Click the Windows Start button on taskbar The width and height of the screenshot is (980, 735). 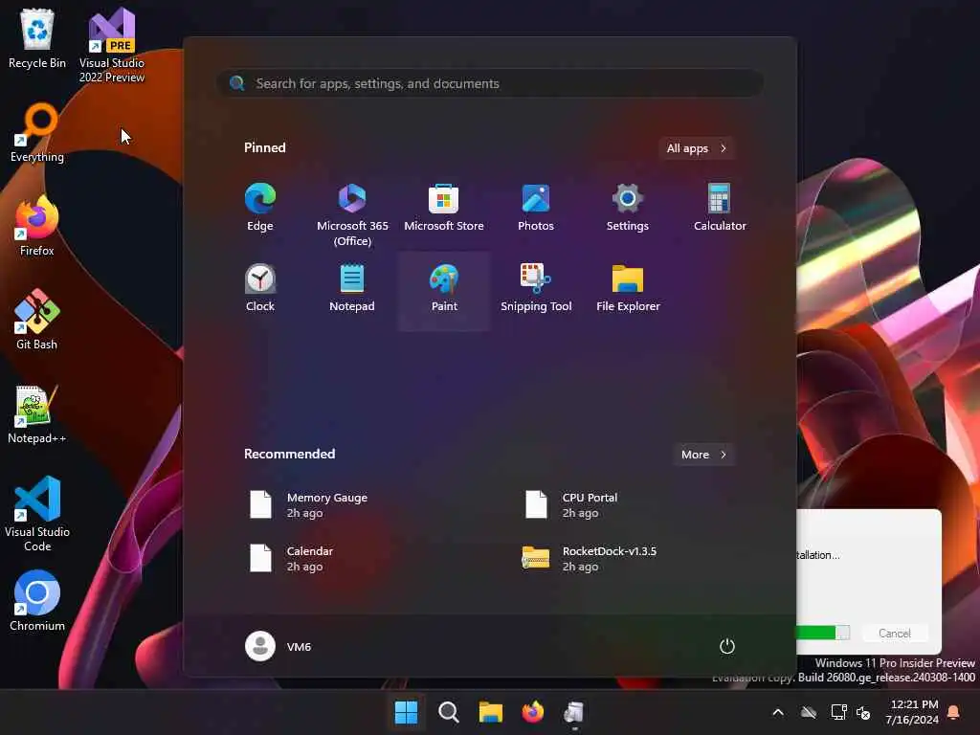coord(406,712)
